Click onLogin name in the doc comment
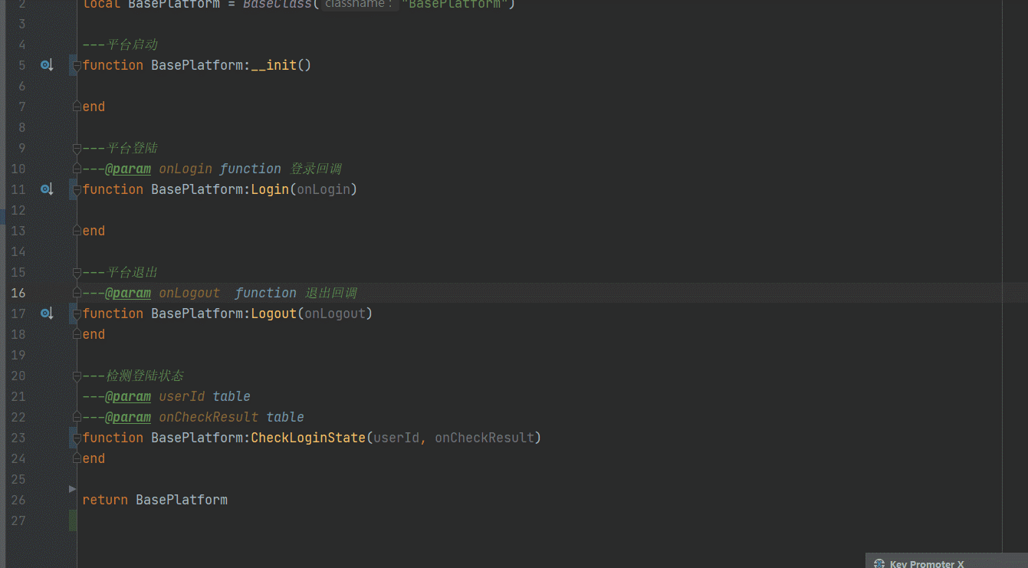This screenshot has height=568, width=1028. click(x=186, y=169)
